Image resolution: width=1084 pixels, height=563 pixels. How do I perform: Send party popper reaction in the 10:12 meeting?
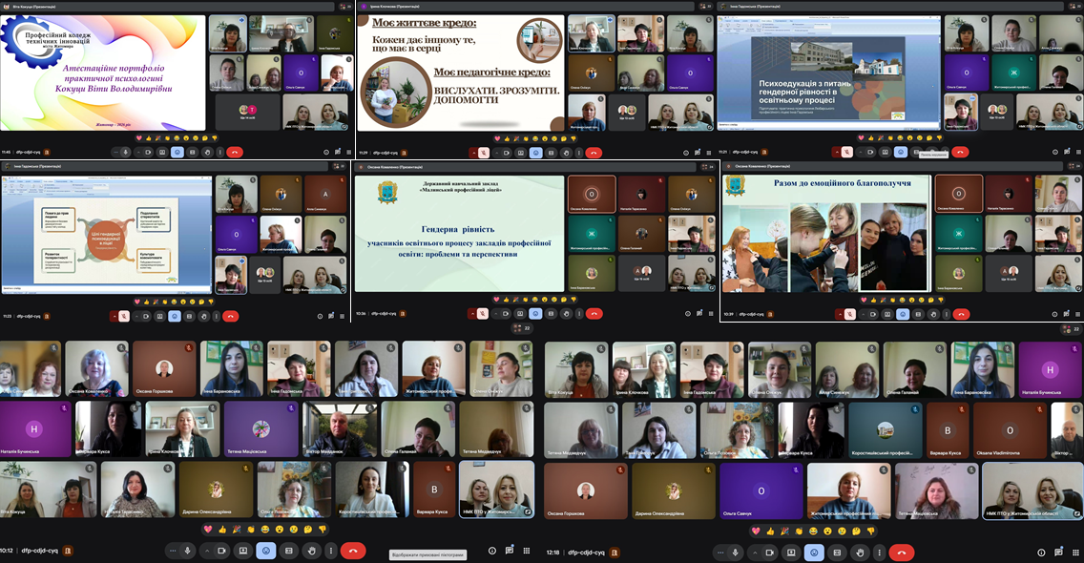pyautogui.click(x=237, y=530)
